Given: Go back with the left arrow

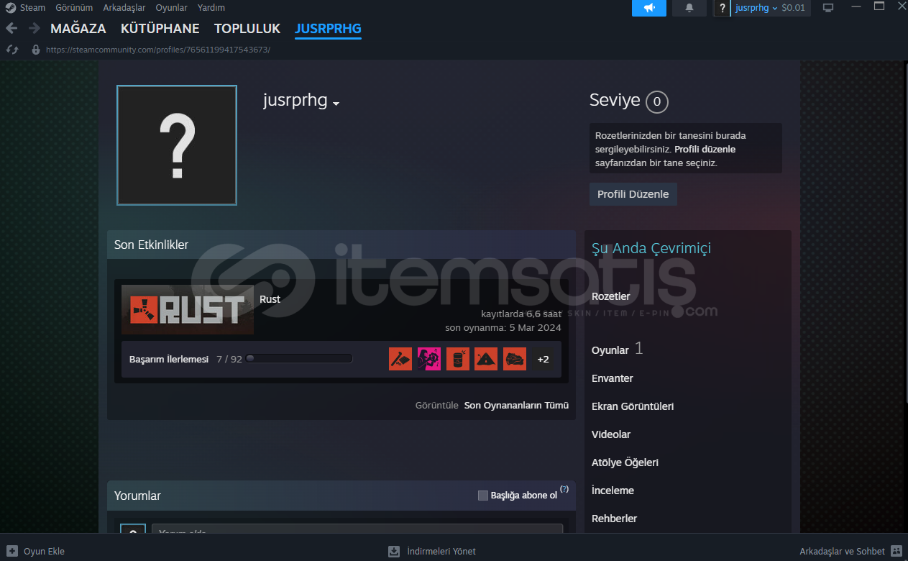Looking at the screenshot, I should coord(12,28).
